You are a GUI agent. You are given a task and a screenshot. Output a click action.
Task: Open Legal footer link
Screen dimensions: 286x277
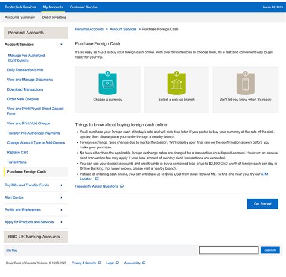[x=110, y=263]
